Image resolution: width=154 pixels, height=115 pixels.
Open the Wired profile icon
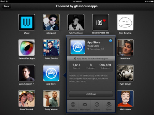coord(27,22)
